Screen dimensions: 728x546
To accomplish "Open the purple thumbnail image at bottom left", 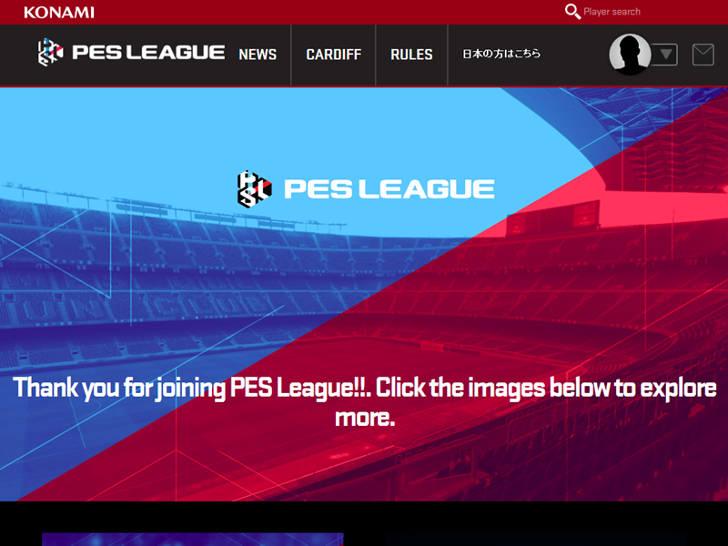I will point(193,539).
